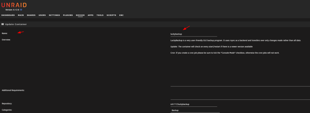Click the overview line about rsync backend
This screenshot has width=310, height=113.
coord(236,40)
